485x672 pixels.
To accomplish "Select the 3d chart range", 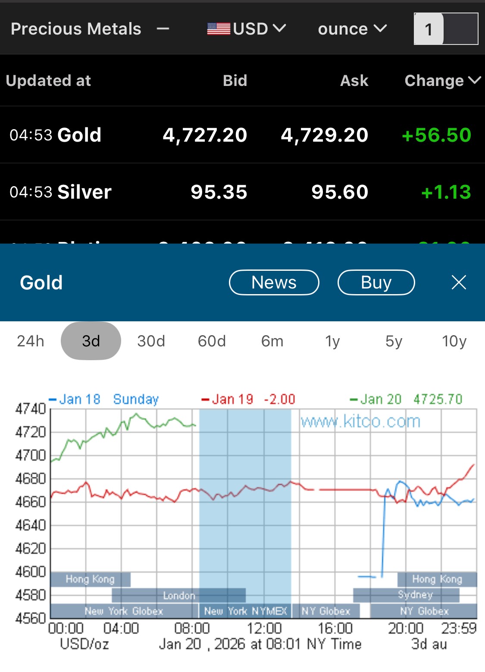I will pos(91,341).
